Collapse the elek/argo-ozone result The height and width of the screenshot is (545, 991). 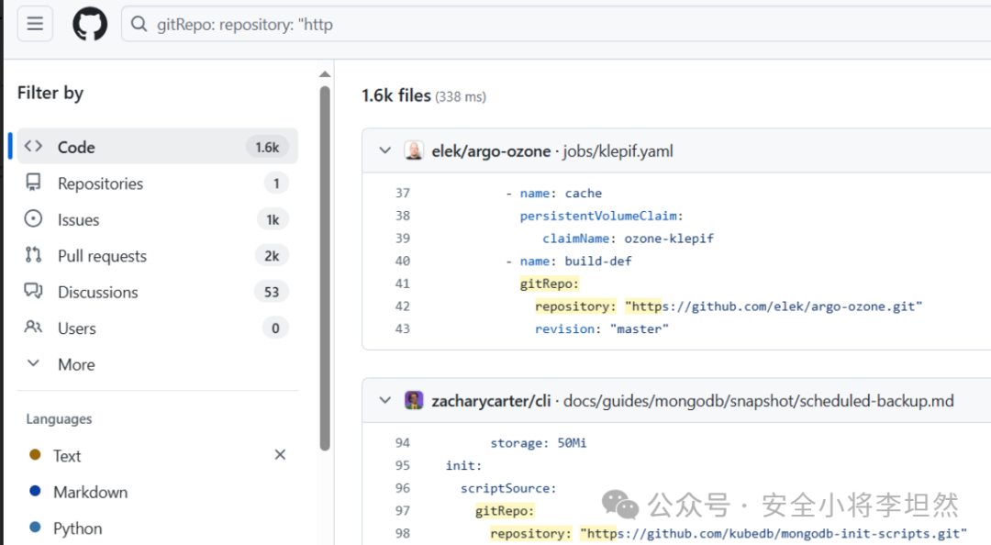384,150
